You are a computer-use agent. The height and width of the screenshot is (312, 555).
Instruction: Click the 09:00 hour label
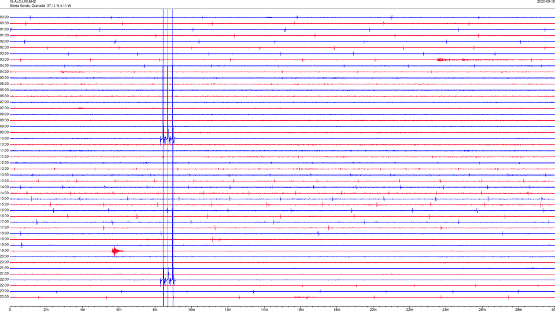(5, 127)
